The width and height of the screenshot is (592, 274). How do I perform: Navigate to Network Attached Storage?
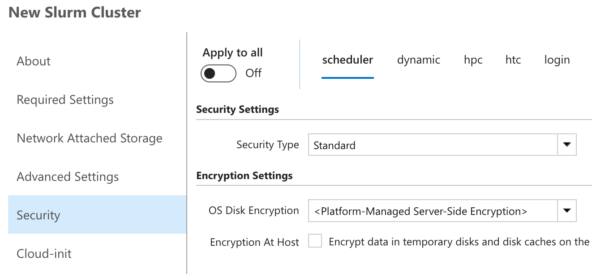(89, 138)
